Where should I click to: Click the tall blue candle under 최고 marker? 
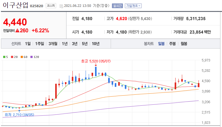tap(96, 71)
